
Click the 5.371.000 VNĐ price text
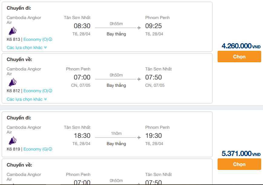(x=241, y=154)
